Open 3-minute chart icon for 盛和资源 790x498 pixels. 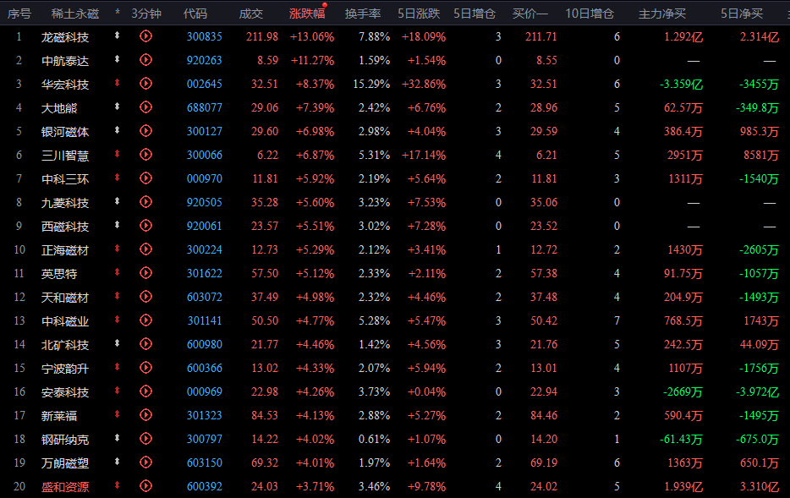click(x=145, y=486)
